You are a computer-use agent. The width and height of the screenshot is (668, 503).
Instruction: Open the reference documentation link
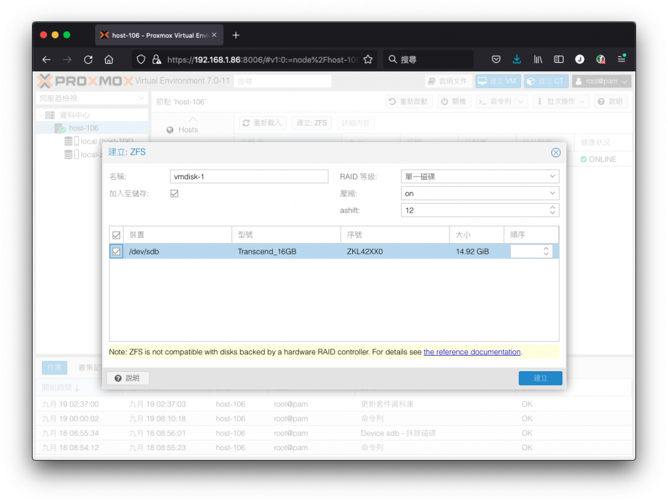click(472, 352)
